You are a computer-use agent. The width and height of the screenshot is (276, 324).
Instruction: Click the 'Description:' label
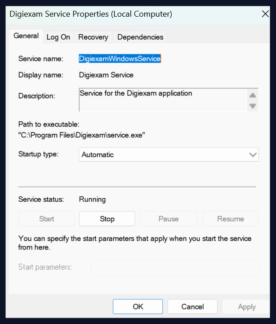click(37, 96)
